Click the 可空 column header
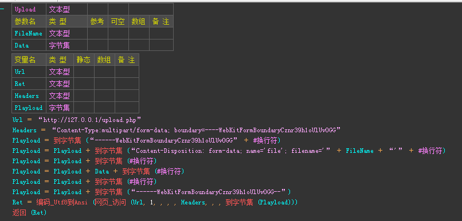The image size is (462, 221). coord(118,22)
